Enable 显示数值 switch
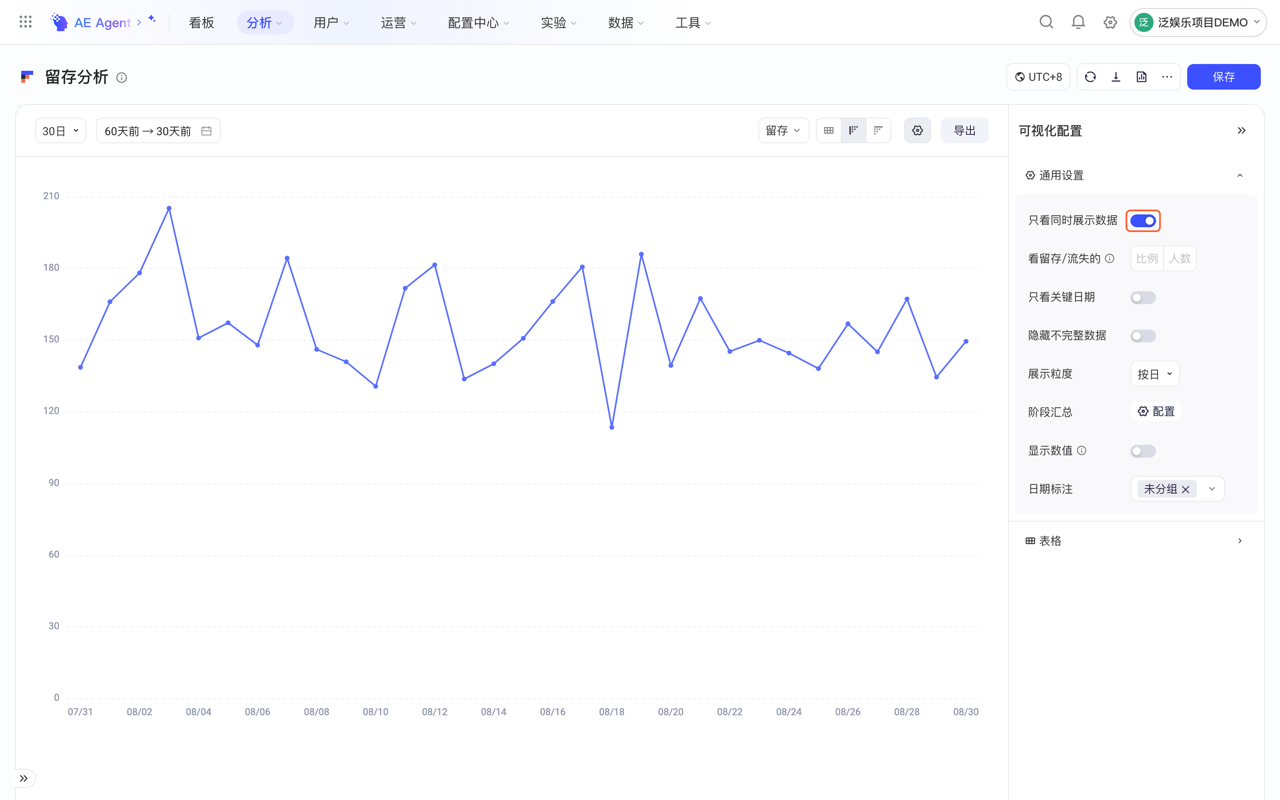Viewport: 1280px width, 800px height. [1143, 451]
